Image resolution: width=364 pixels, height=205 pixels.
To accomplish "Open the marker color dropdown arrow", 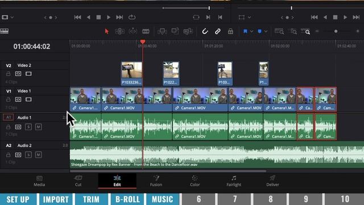I will (x=266, y=31).
